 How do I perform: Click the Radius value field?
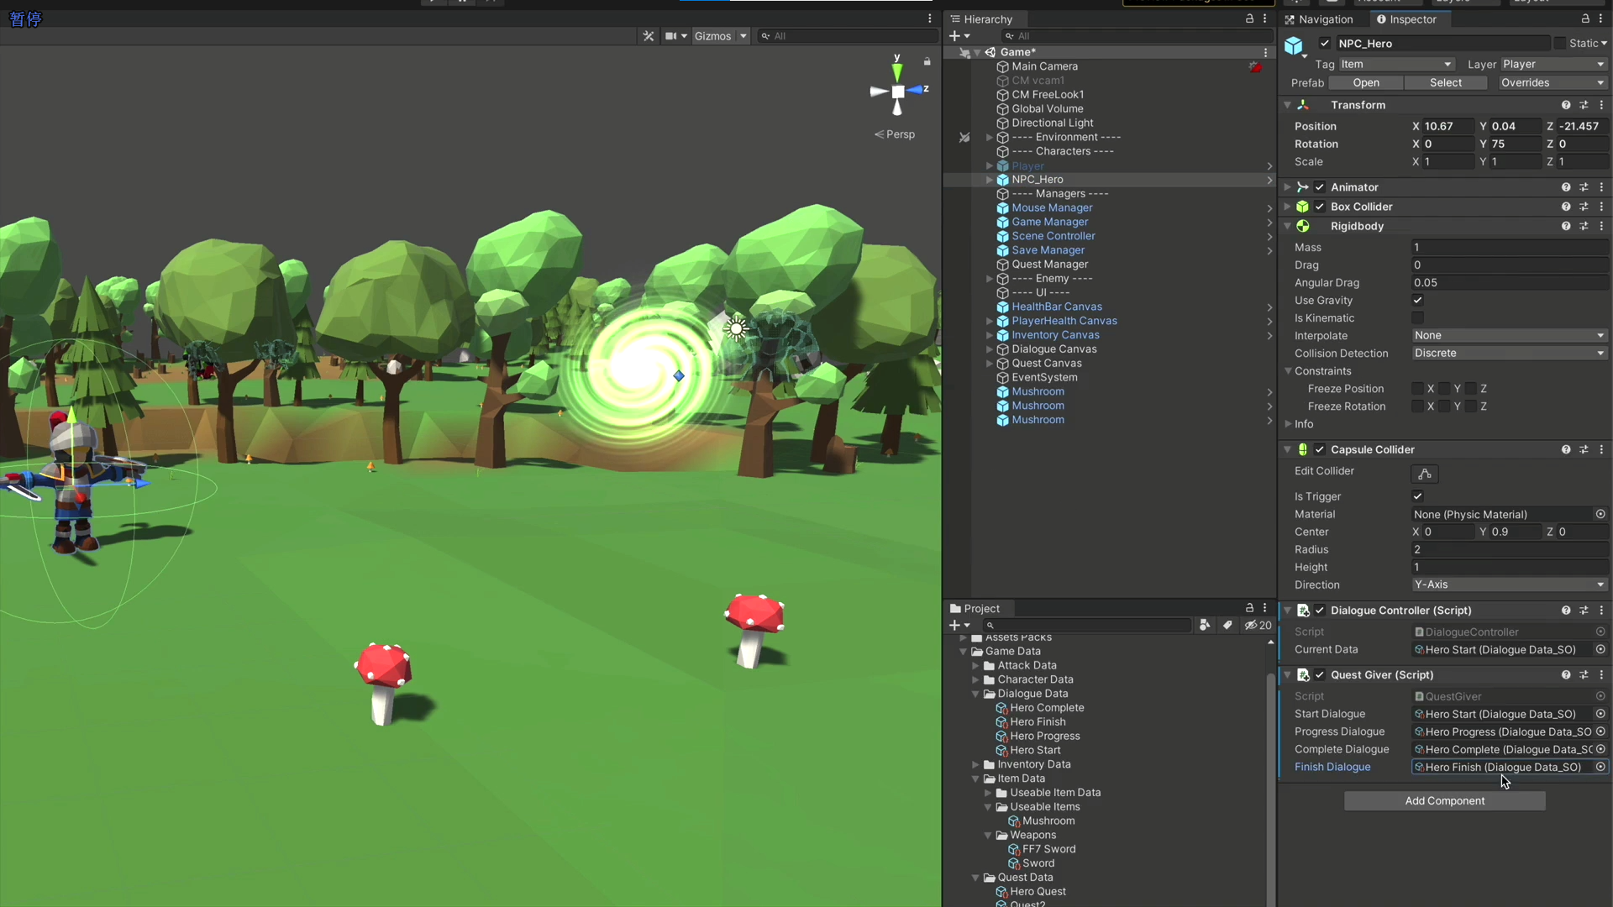(1509, 549)
